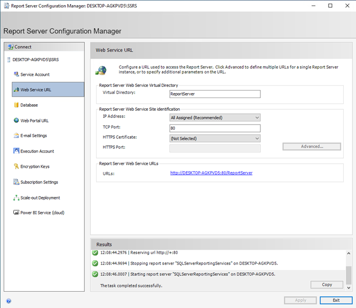Click the Web Service URL globe icon

pyautogui.click(x=16, y=89)
